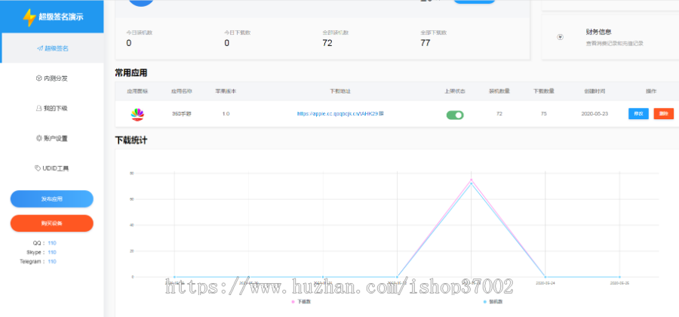Click the 常用应用 section heading
This screenshot has width=679, height=317.
(131, 72)
